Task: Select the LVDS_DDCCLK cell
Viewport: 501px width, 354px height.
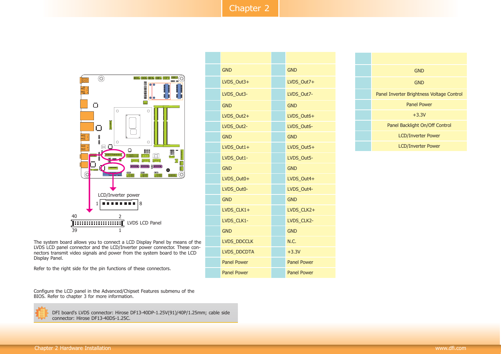Action: (x=246, y=242)
